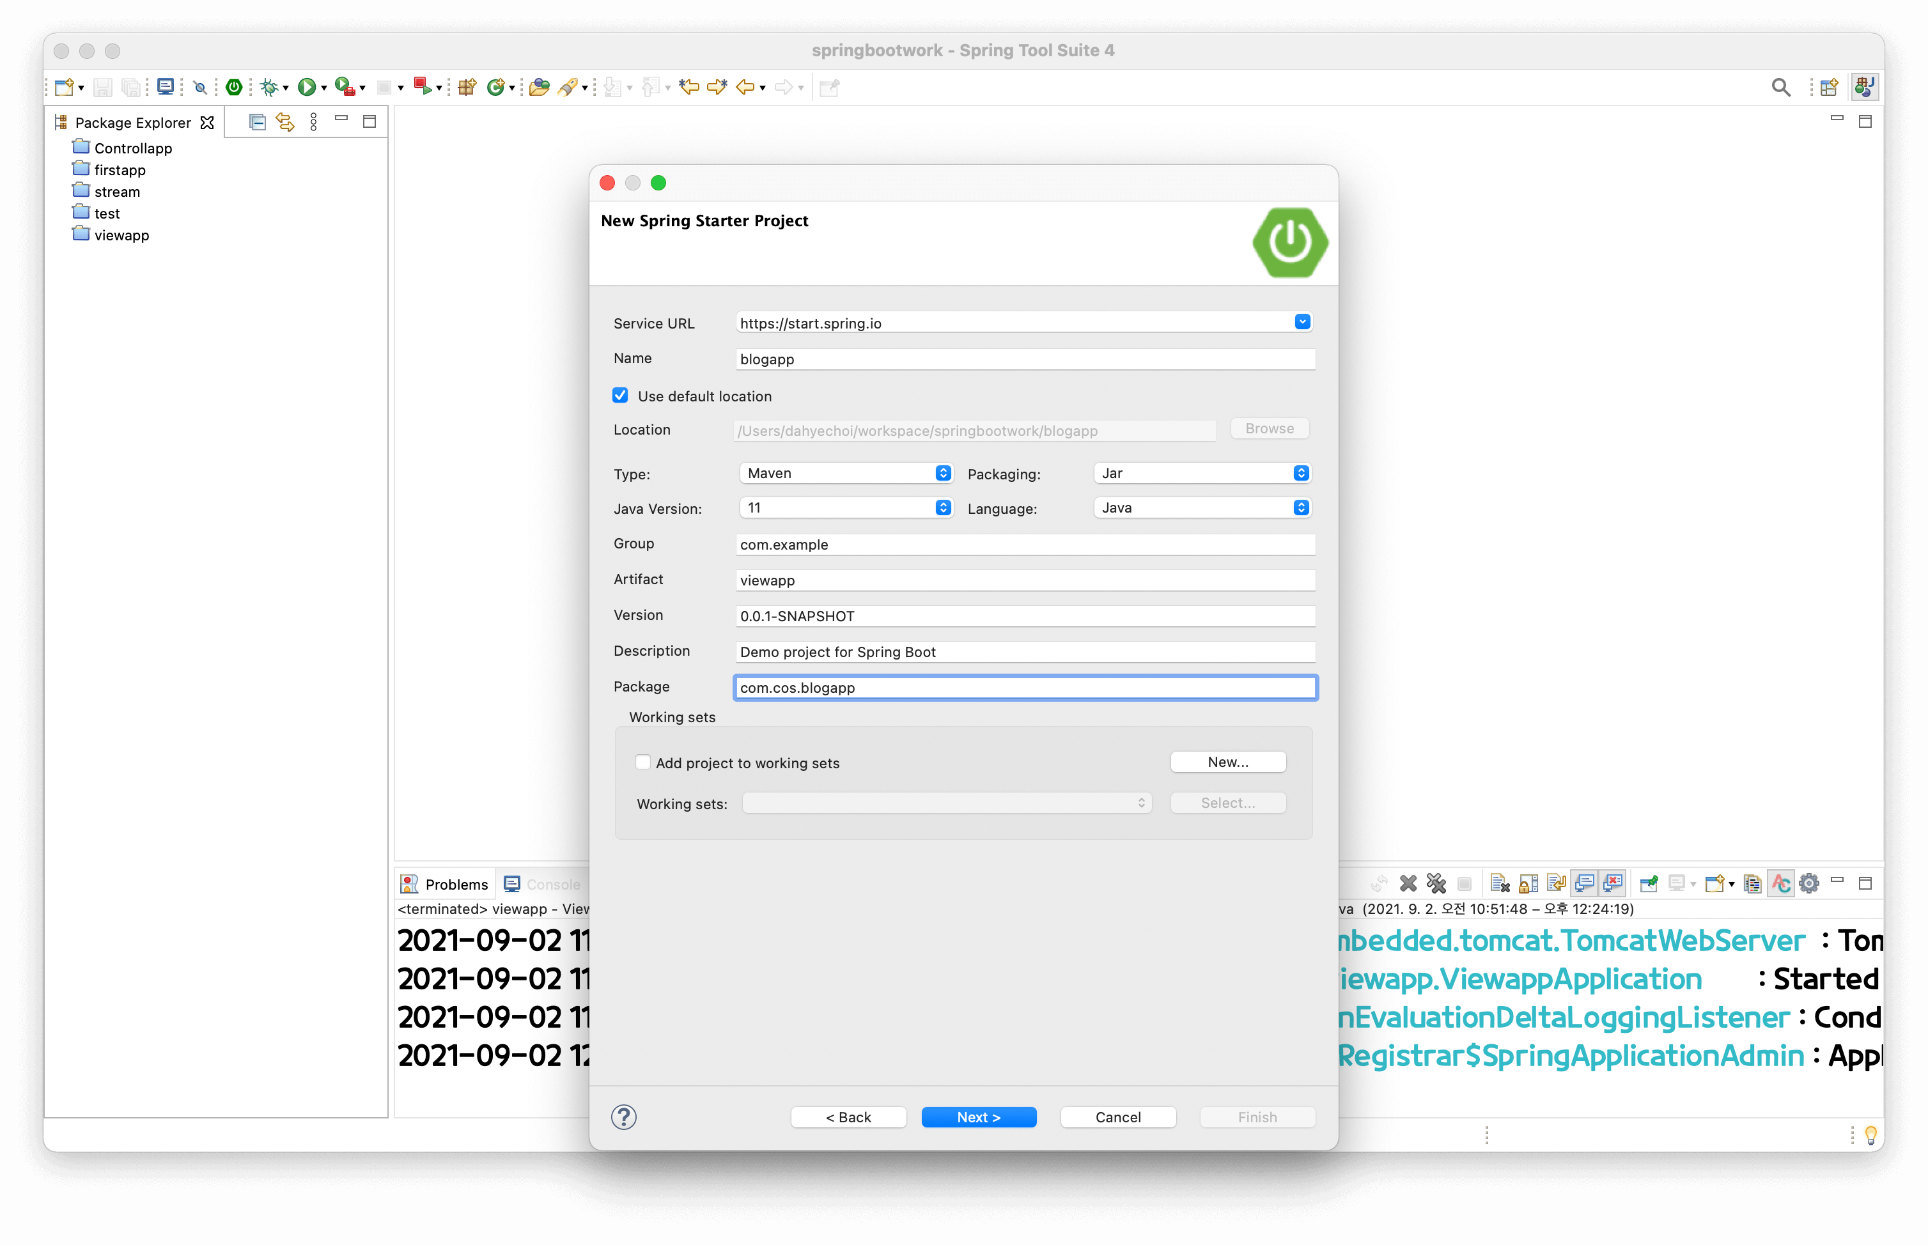This screenshot has height=1245, width=1928.
Task: Collapse All in Package Explorer
Action: pos(257,122)
